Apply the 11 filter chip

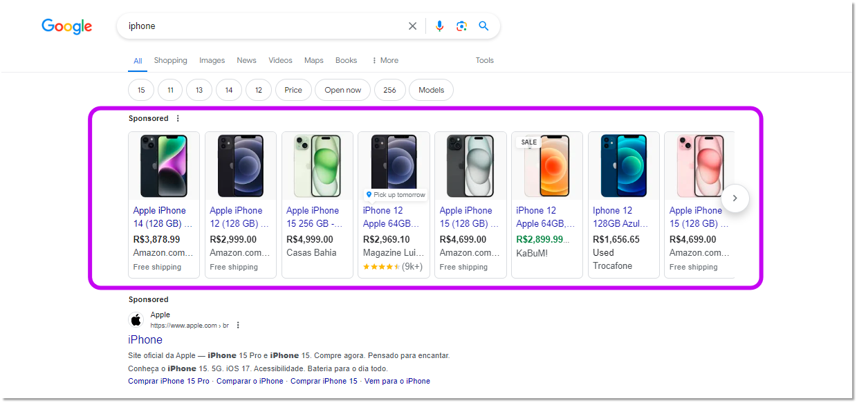click(170, 90)
